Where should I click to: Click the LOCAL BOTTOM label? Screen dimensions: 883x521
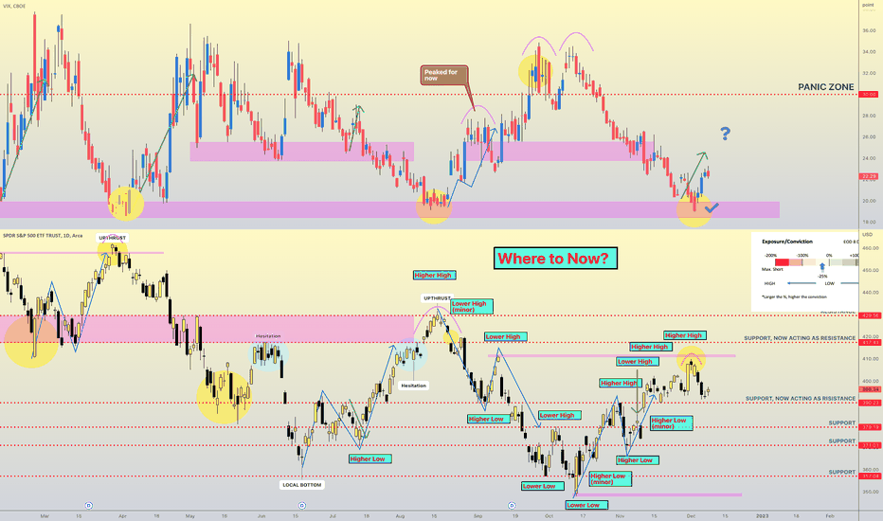pyautogui.click(x=302, y=484)
